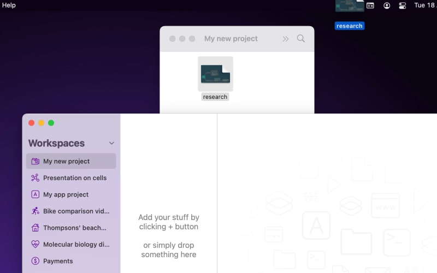Expand the Finder toolbar overflow chevrons

[x=285, y=39]
